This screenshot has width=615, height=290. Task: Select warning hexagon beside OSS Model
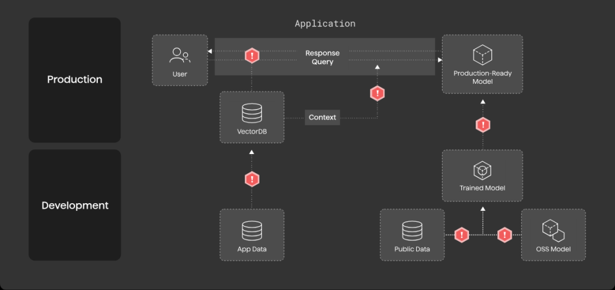(504, 235)
